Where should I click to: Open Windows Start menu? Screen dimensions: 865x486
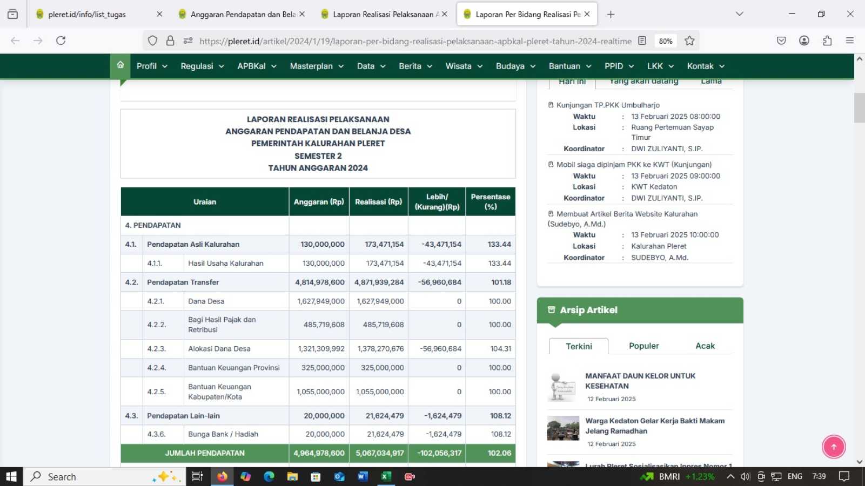(x=11, y=476)
